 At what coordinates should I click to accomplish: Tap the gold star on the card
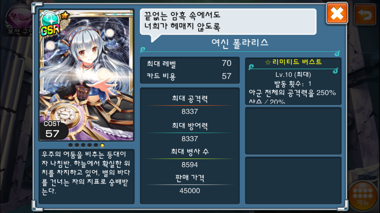(64, 15)
